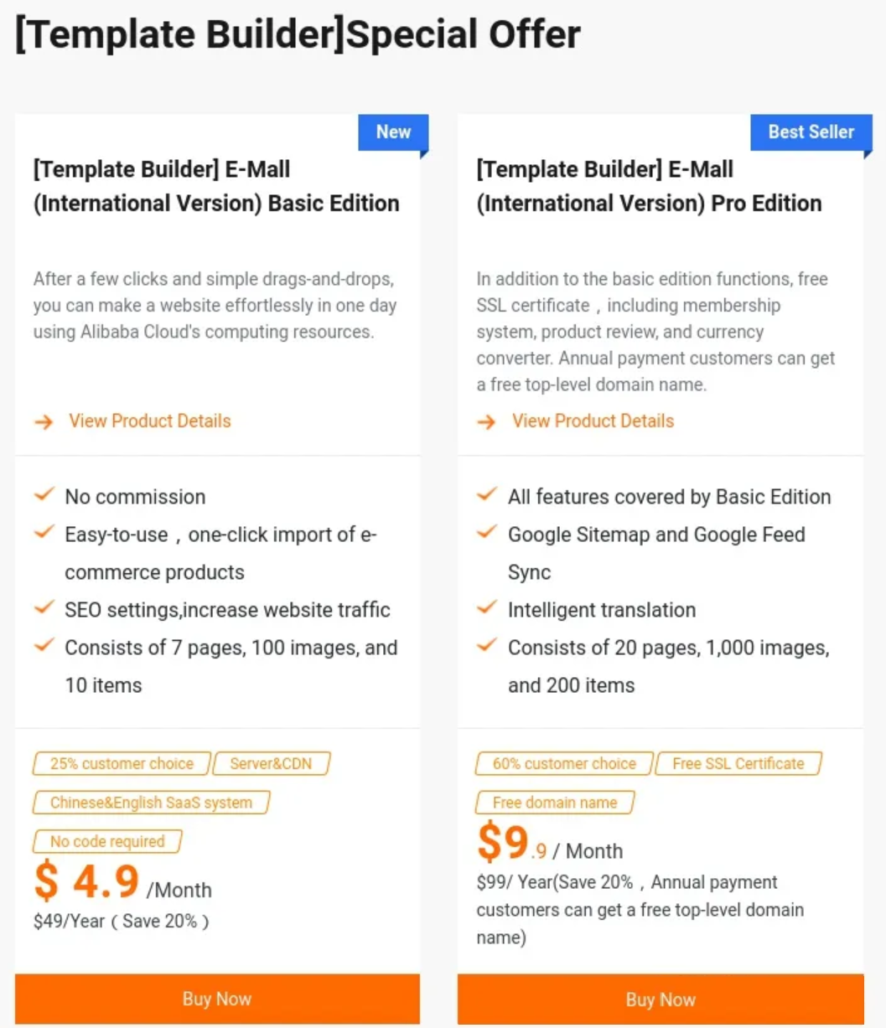This screenshot has height=1028, width=886.
Task: Click checkmark next to Google Sitemap feature
Action: [487, 532]
